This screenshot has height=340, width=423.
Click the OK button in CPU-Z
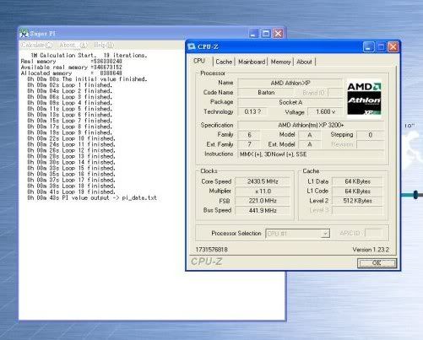pos(377,263)
